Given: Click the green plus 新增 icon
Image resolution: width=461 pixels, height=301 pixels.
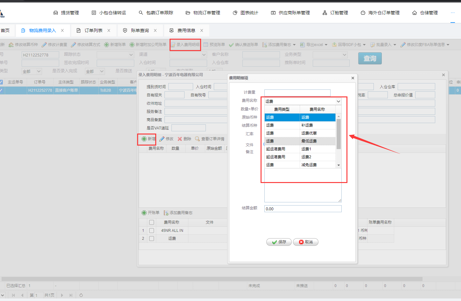Looking at the screenshot, I should pos(144,139).
